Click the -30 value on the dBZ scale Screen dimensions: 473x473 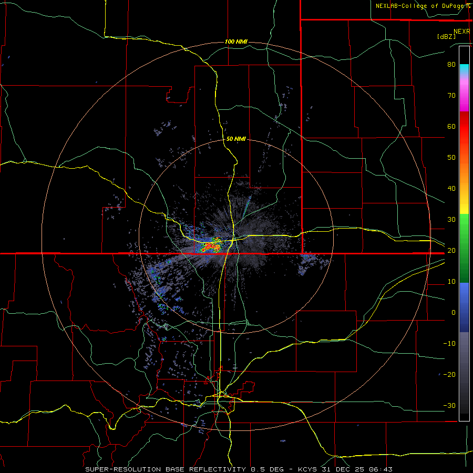449,406
